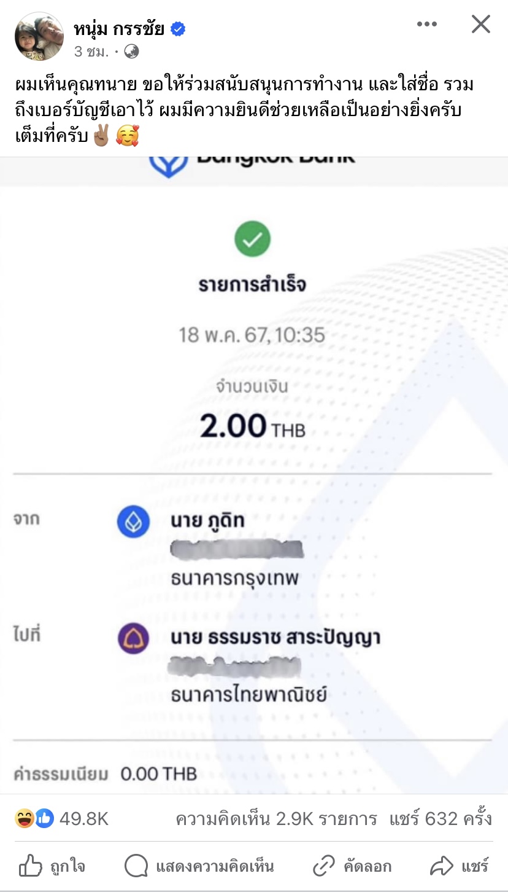Viewport: 508px width, 892px height.
Task: Tap the purple SCB recipient bank logo
Action: pyautogui.click(x=133, y=638)
